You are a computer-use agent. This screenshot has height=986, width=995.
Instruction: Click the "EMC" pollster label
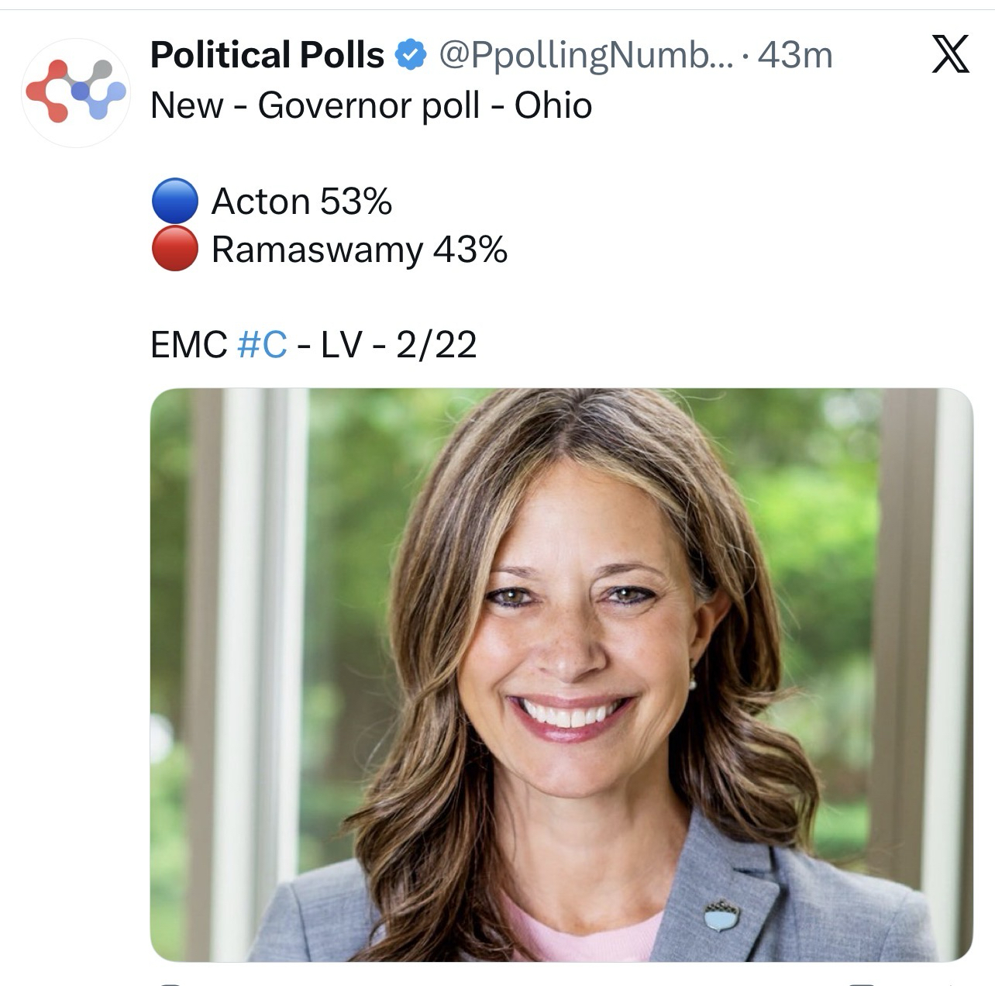click(x=189, y=344)
